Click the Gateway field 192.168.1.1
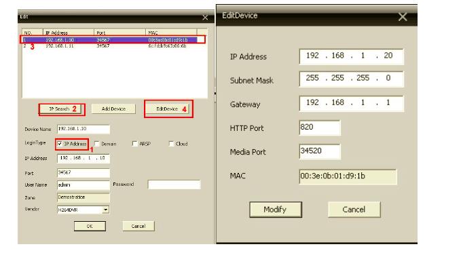 click(x=351, y=103)
